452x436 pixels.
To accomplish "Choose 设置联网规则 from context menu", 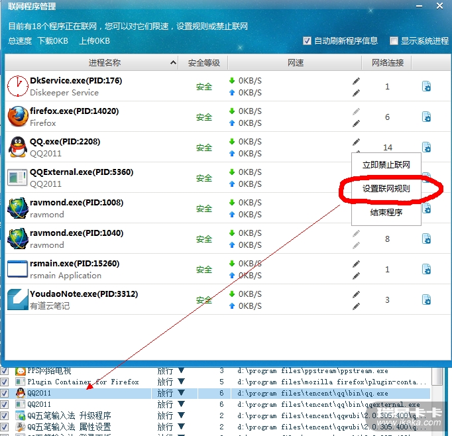I will 386,189.
